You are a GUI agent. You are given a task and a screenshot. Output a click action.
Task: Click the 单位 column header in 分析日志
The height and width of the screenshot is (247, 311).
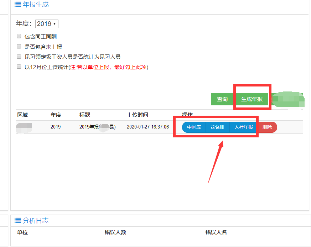click(x=22, y=232)
